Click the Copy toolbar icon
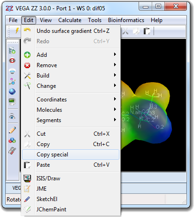This screenshot has height=217, width=194. click(136, 31)
